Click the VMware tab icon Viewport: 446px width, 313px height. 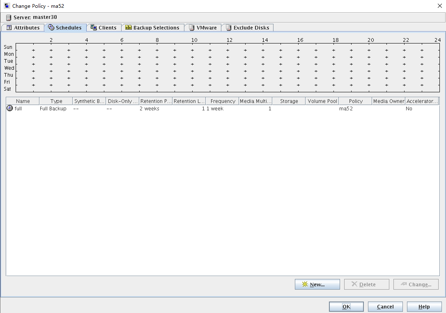pyautogui.click(x=191, y=28)
